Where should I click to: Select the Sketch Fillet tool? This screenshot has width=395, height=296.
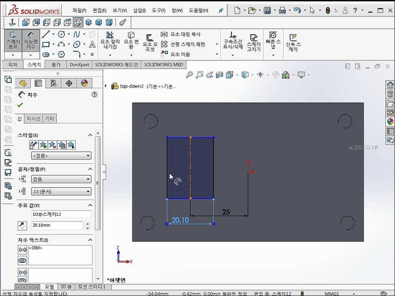77,54
